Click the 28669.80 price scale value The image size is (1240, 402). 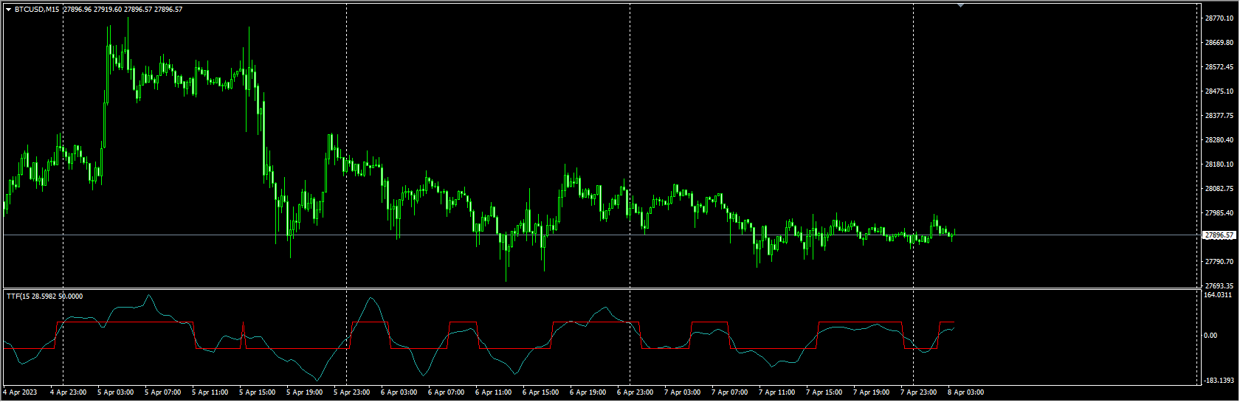tap(1219, 43)
